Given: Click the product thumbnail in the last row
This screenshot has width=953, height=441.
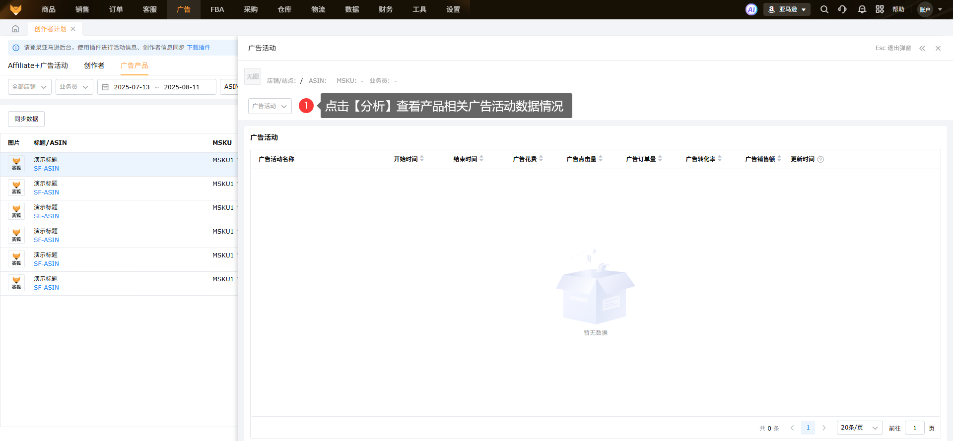Looking at the screenshot, I should tap(16, 283).
